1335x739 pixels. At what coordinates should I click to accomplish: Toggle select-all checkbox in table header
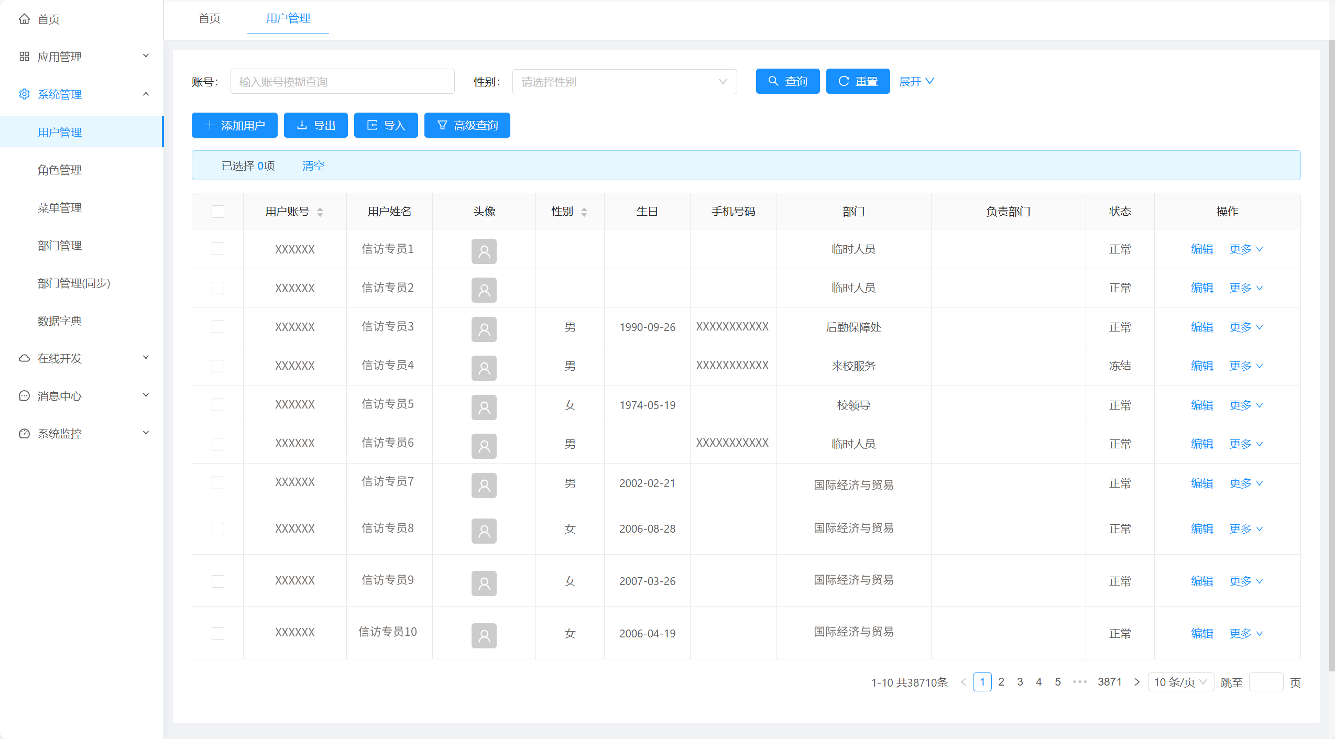[x=218, y=212]
